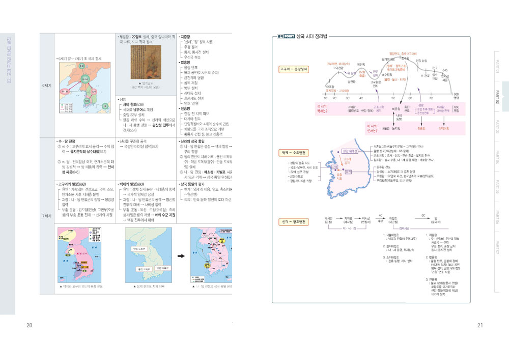
Task: Click the 5C mark on the timeline
Action: point(393,98)
